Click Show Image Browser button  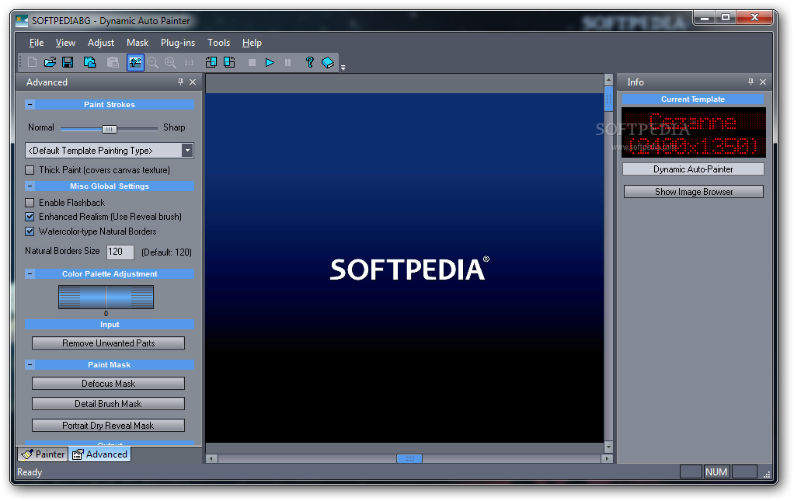(694, 192)
